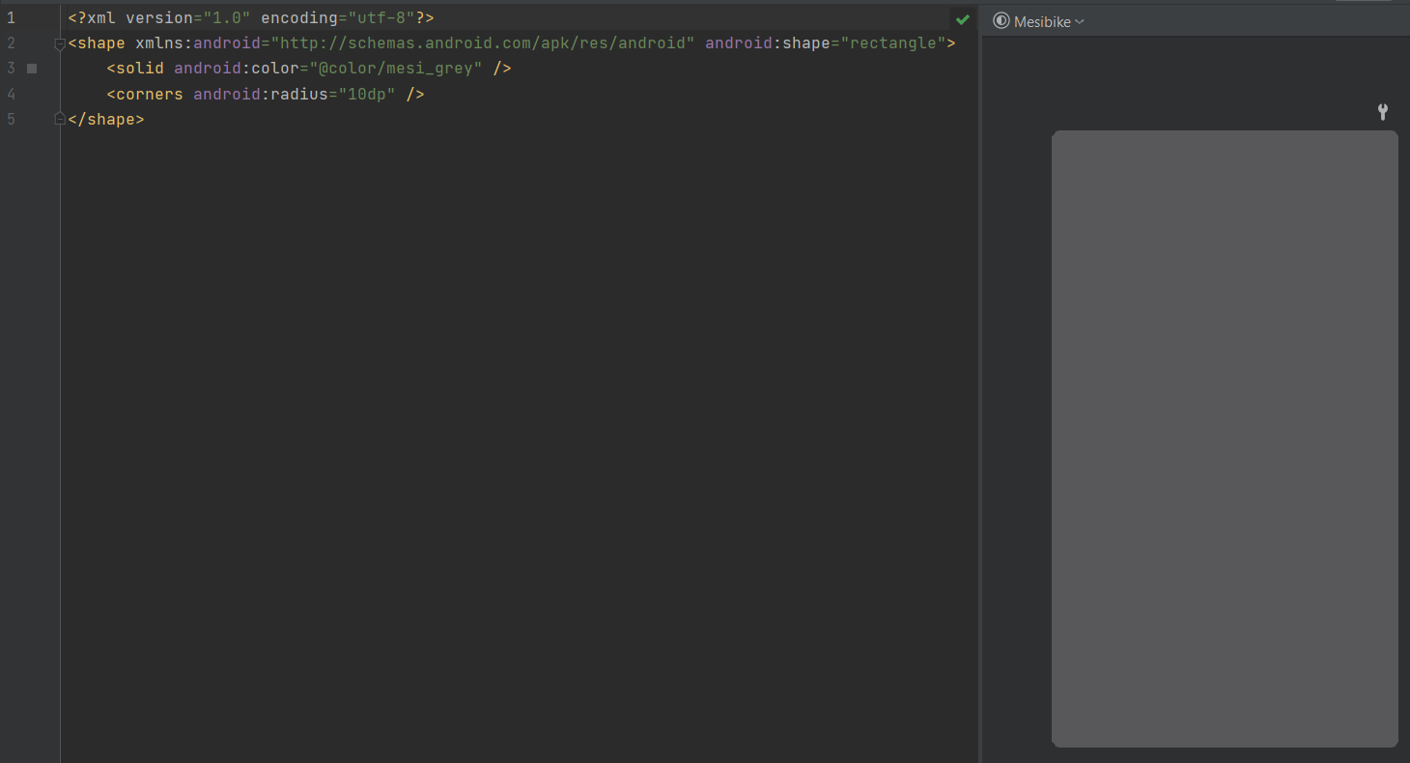This screenshot has width=1410, height=763.
Task: Click the theme half-circle icon beside Mesibike
Action: tap(1001, 21)
